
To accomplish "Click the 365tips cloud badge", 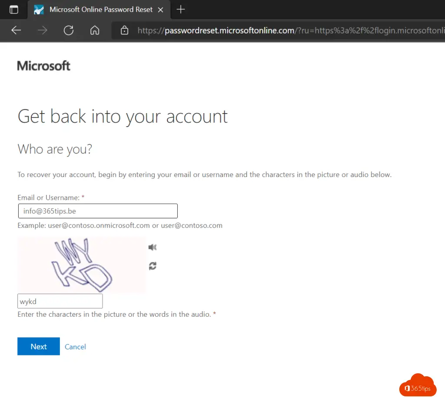I will pos(418,385).
